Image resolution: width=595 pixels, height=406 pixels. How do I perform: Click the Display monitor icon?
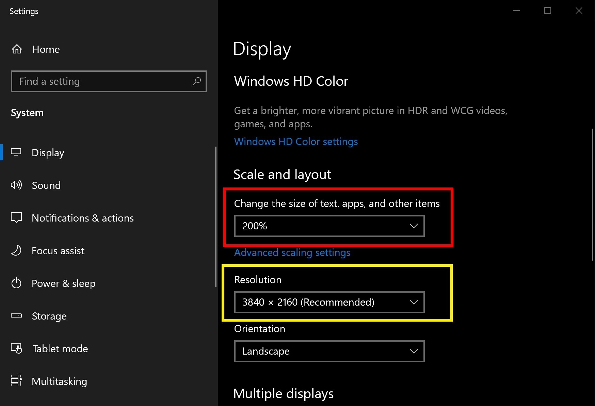click(x=16, y=152)
